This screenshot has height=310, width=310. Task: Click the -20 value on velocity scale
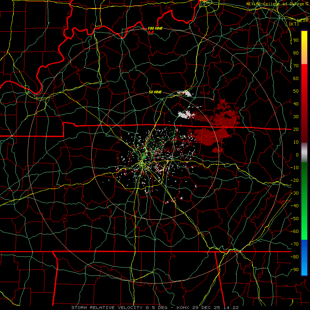(294, 180)
